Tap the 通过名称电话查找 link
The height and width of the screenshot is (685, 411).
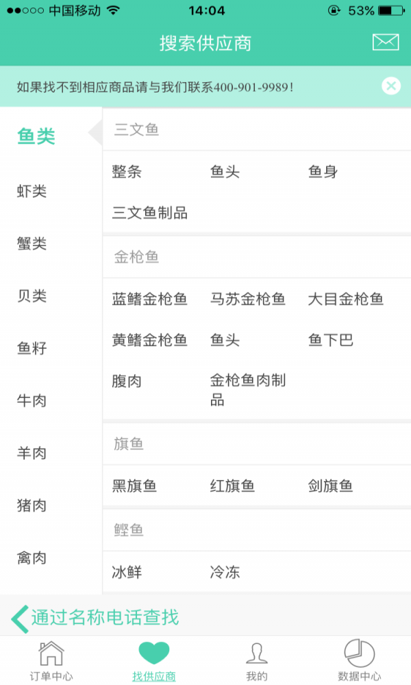coord(105,618)
